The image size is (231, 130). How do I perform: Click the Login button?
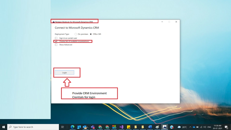click(x=64, y=73)
